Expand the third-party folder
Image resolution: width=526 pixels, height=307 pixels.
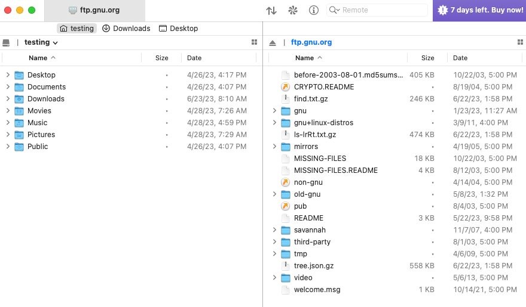[274, 242]
